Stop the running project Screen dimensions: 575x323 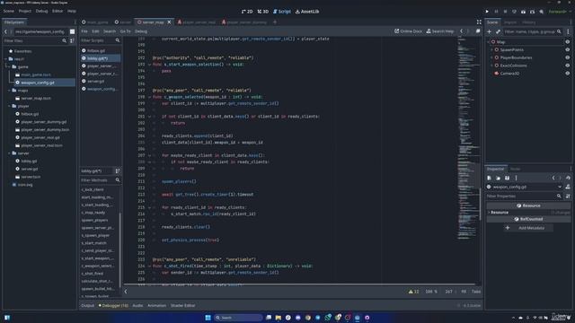(x=505, y=12)
